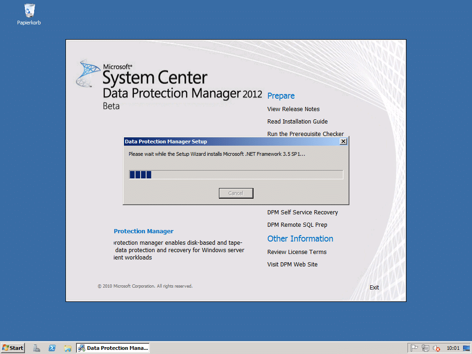This screenshot has height=354, width=472.
Task: Click the Action Center flag tray icon
Action: tap(414, 348)
